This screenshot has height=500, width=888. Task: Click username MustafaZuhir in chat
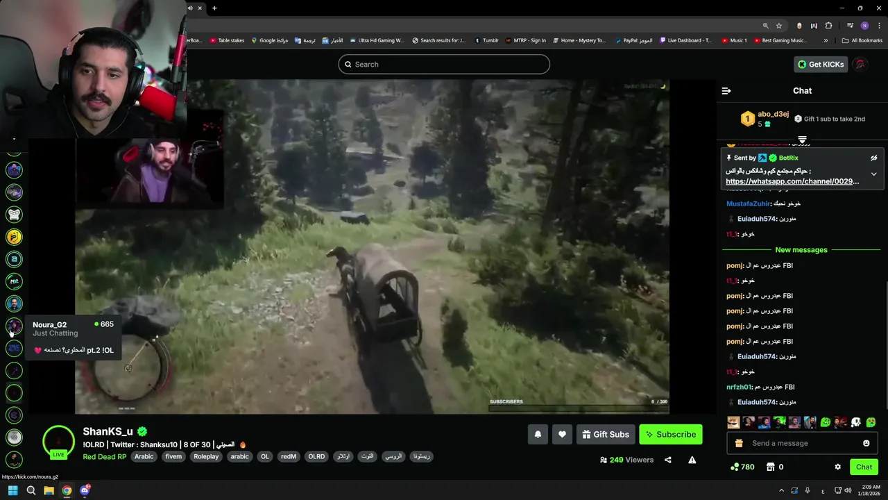point(748,203)
